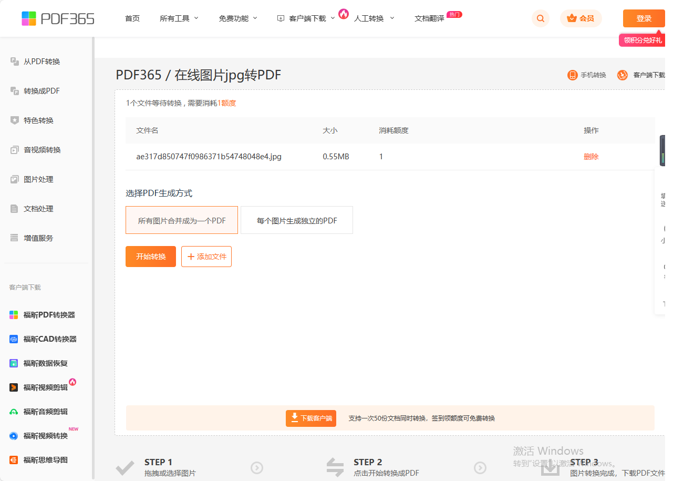The width and height of the screenshot is (694, 481).
Task: Click the 客户端下载 orange round icon
Action: point(623,75)
